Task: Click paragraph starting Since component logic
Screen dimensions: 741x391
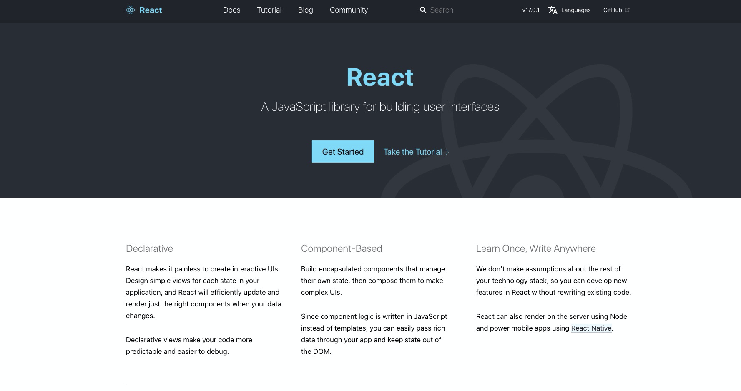Action: click(x=374, y=334)
